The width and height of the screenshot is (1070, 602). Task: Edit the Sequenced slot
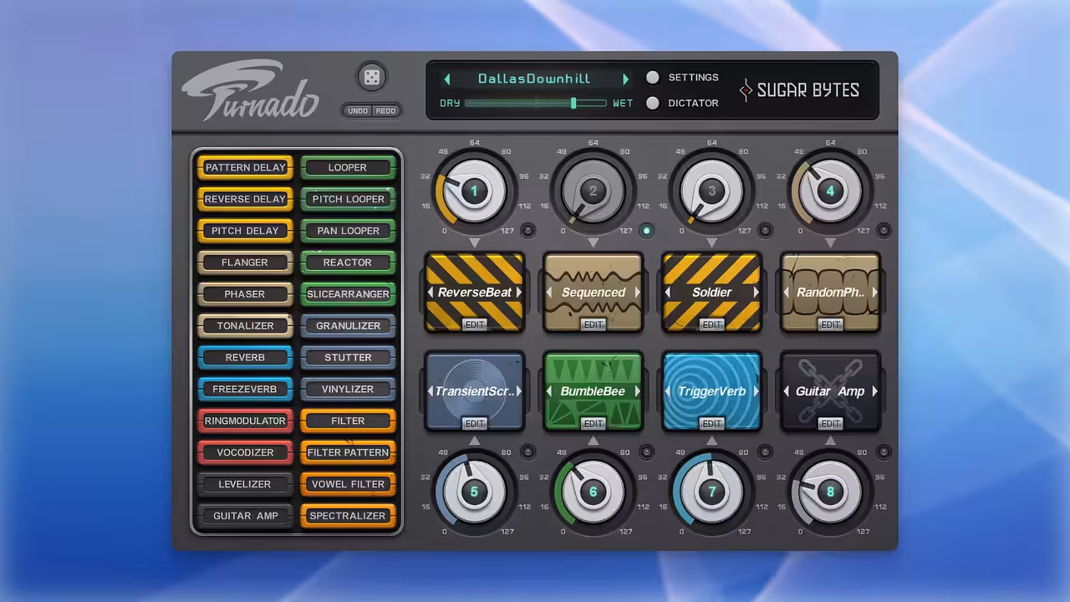pyautogui.click(x=593, y=324)
